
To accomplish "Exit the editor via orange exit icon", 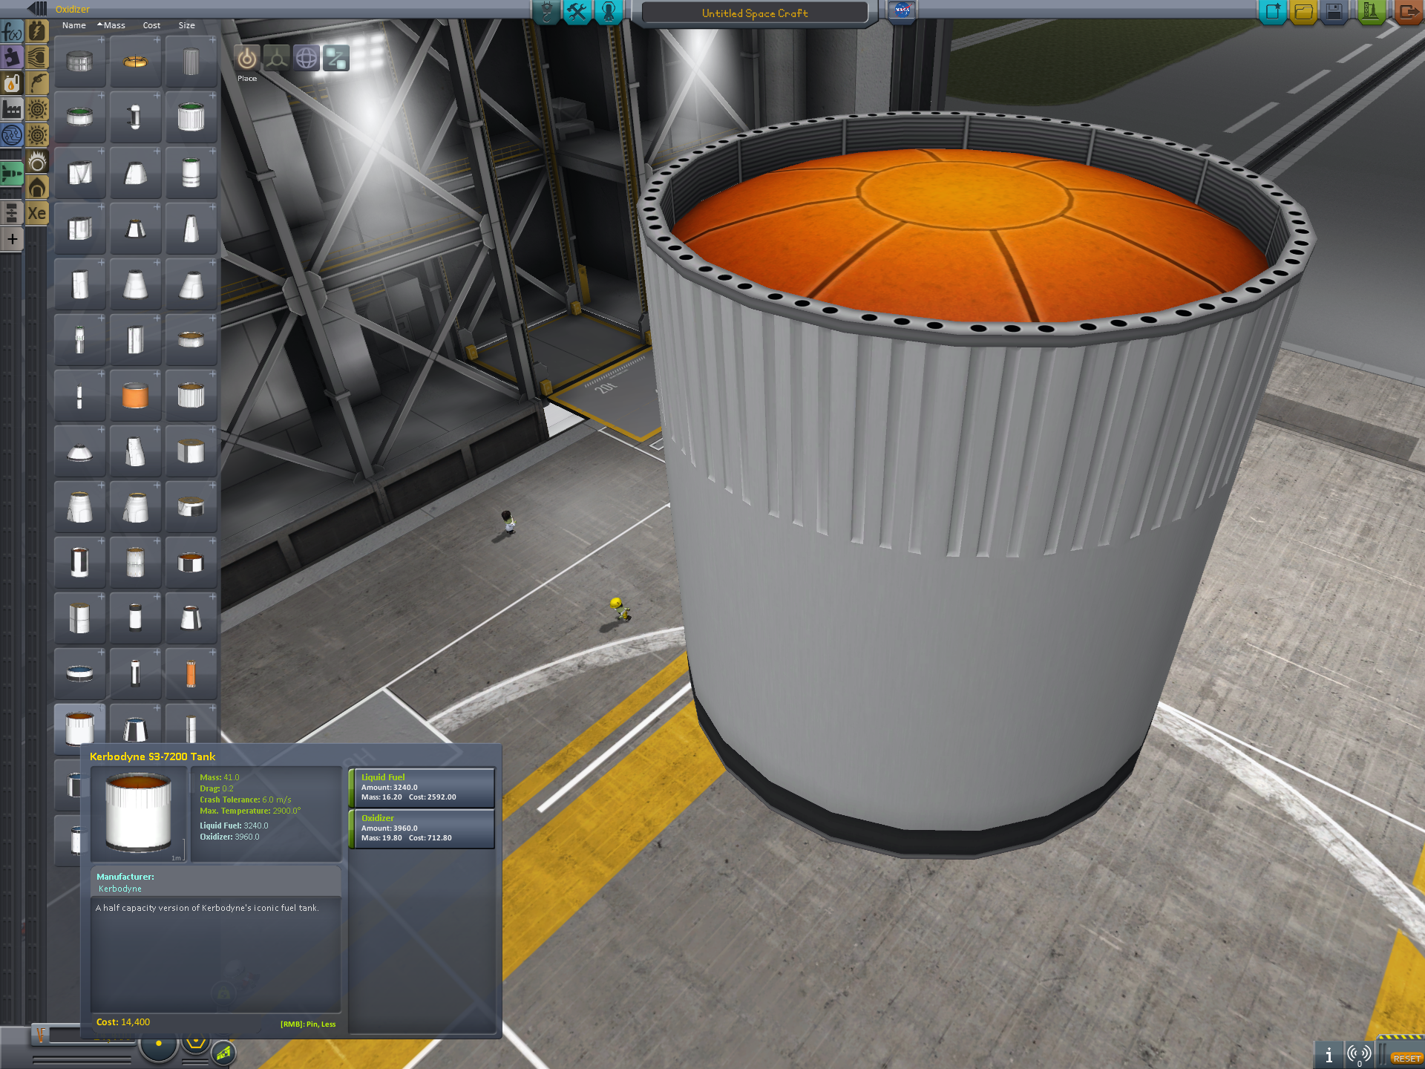I will [1408, 12].
